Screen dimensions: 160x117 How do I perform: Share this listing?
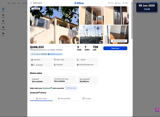[x=118, y=3]
